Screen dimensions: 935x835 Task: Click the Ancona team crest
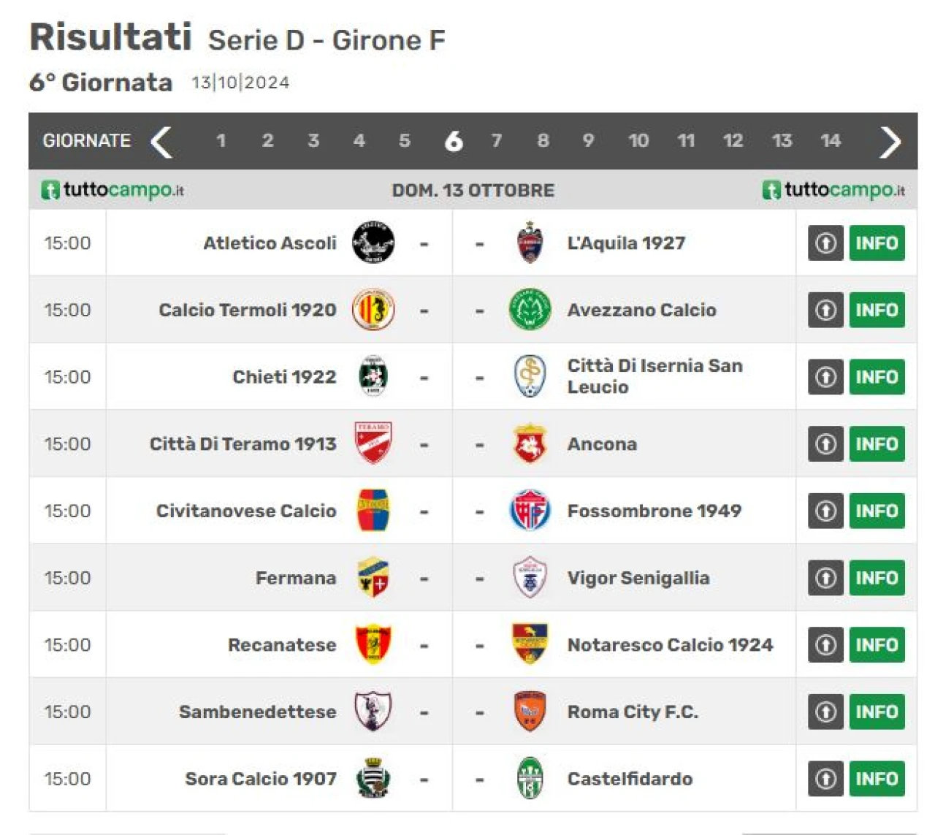click(530, 443)
